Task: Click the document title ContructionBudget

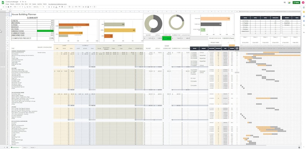Action: pos(12,2)
